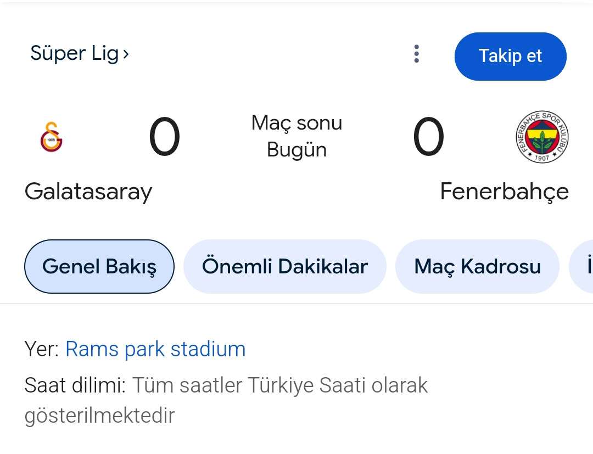This screenshot has height=454, width=593.
Task: Click Fenerbahçe's score of 0
Action: (428, 137)
